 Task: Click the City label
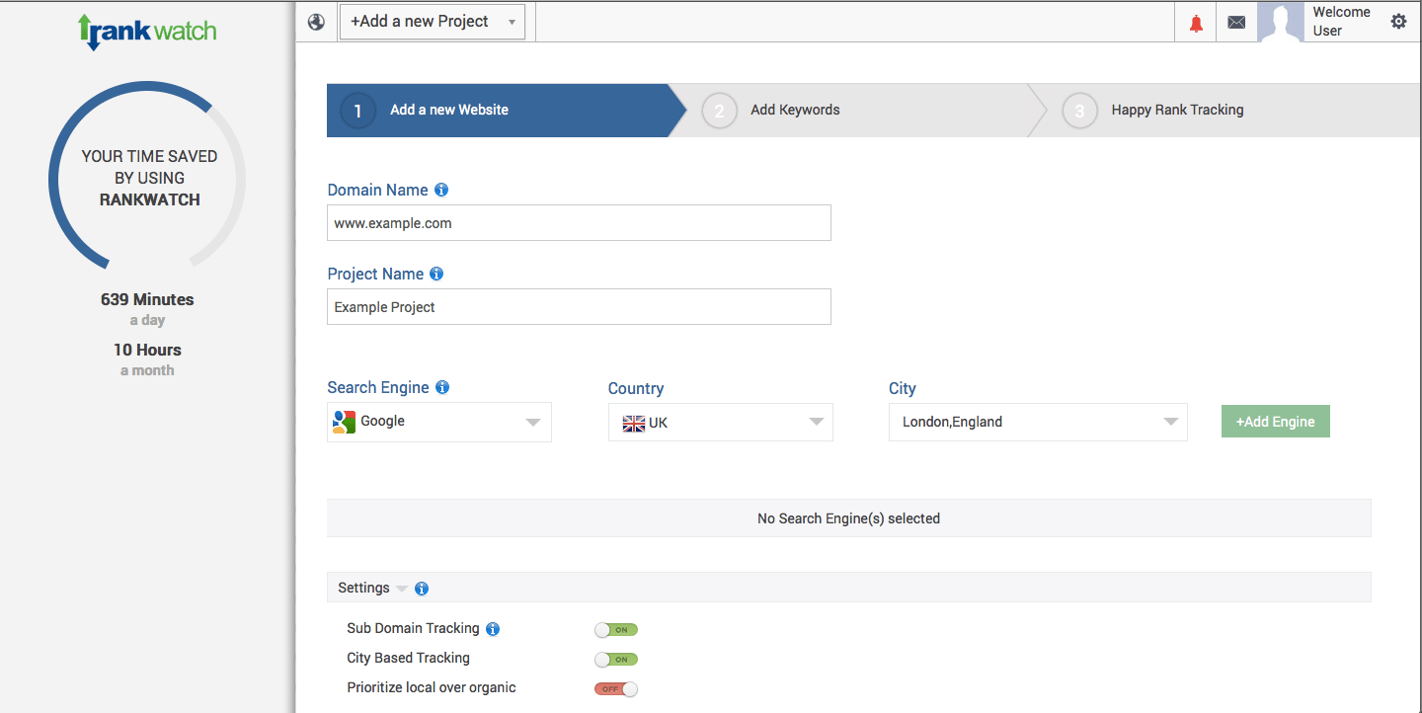coord(903,389)
